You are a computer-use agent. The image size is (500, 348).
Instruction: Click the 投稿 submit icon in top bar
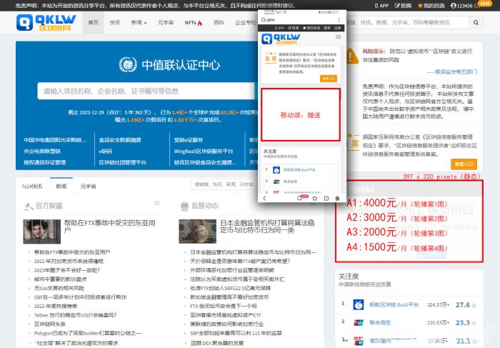tap(396, 6)
